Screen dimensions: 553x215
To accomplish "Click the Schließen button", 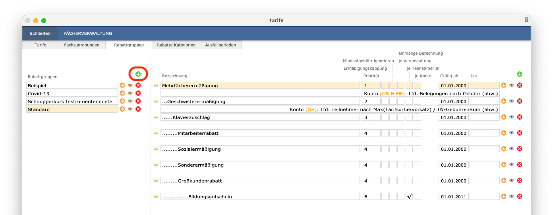I will pyautogui.click(x=40, y=33).
